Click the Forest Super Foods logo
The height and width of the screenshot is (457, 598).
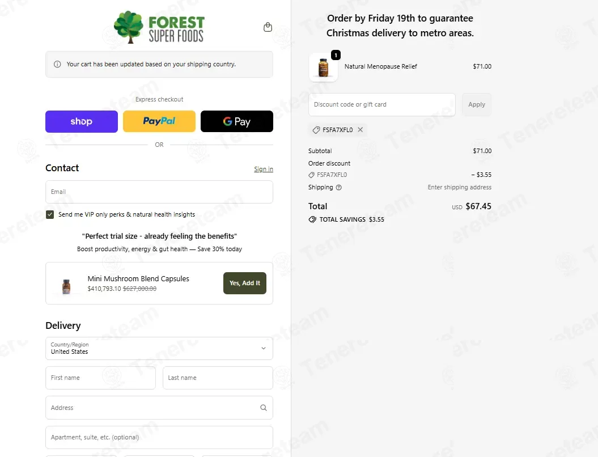(x=159, y=27)
